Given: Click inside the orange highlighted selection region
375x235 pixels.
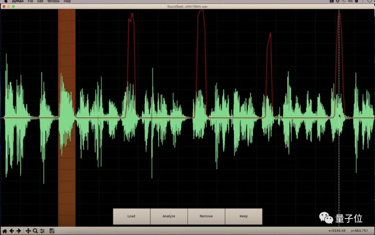Looking at the screenshot, I should click(67, 118).
